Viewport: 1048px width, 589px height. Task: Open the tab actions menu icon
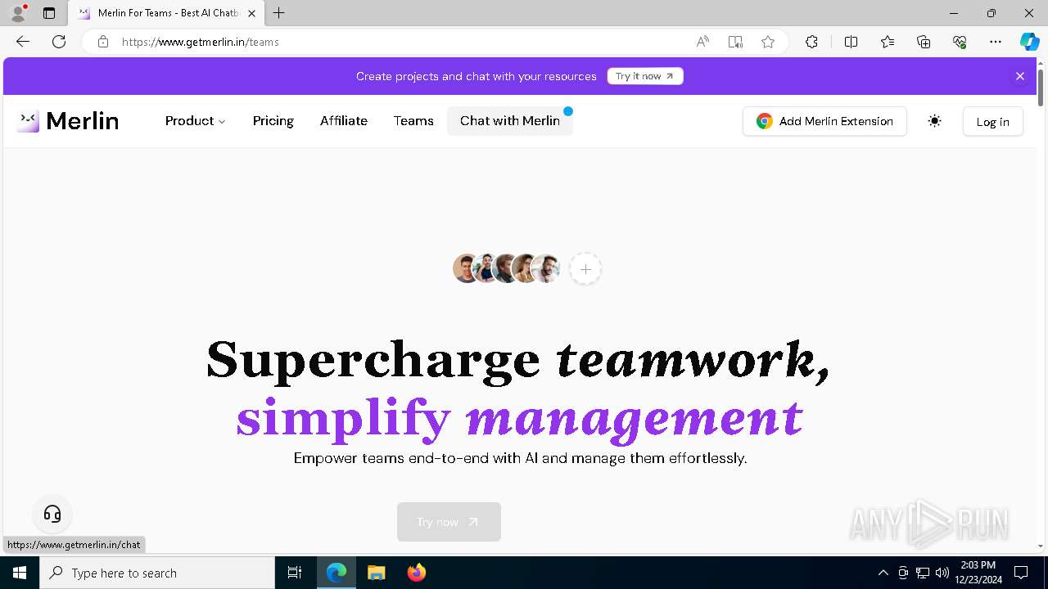(x=49, y=13)
